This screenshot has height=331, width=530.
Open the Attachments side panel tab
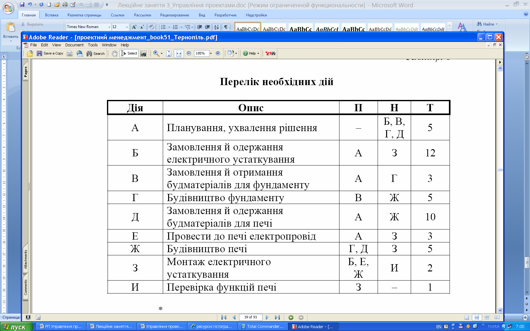click(26, 259)
